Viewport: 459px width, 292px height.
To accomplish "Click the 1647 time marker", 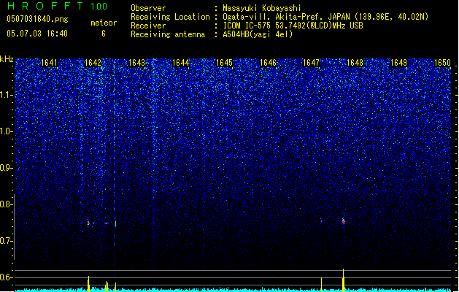I will (x=311, y=62).
